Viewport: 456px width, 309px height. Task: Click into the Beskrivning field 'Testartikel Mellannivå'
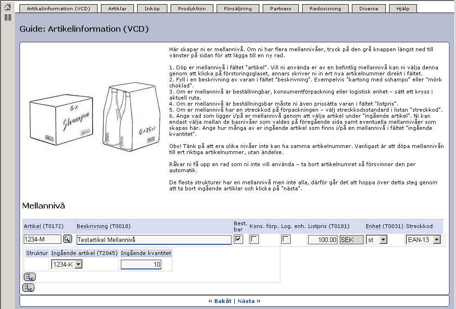(x=154, y=240)
